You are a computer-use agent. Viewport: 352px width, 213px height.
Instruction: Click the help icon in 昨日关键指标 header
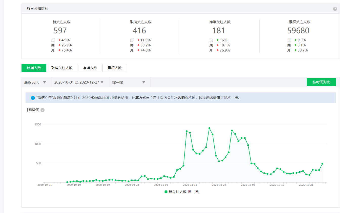pyautogui.click(x=335, y=9)
